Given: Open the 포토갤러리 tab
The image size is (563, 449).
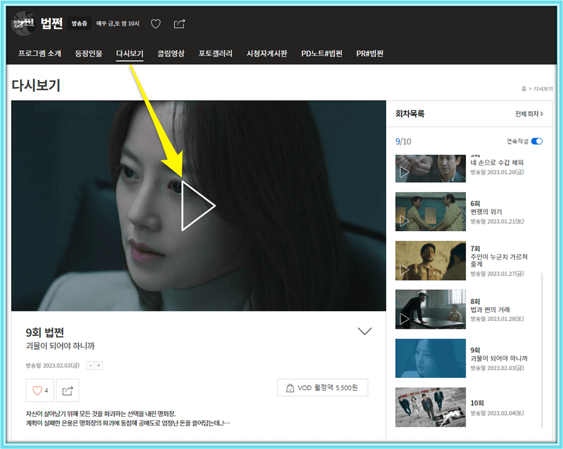Looking at the screenshot, I should [216, 53].
